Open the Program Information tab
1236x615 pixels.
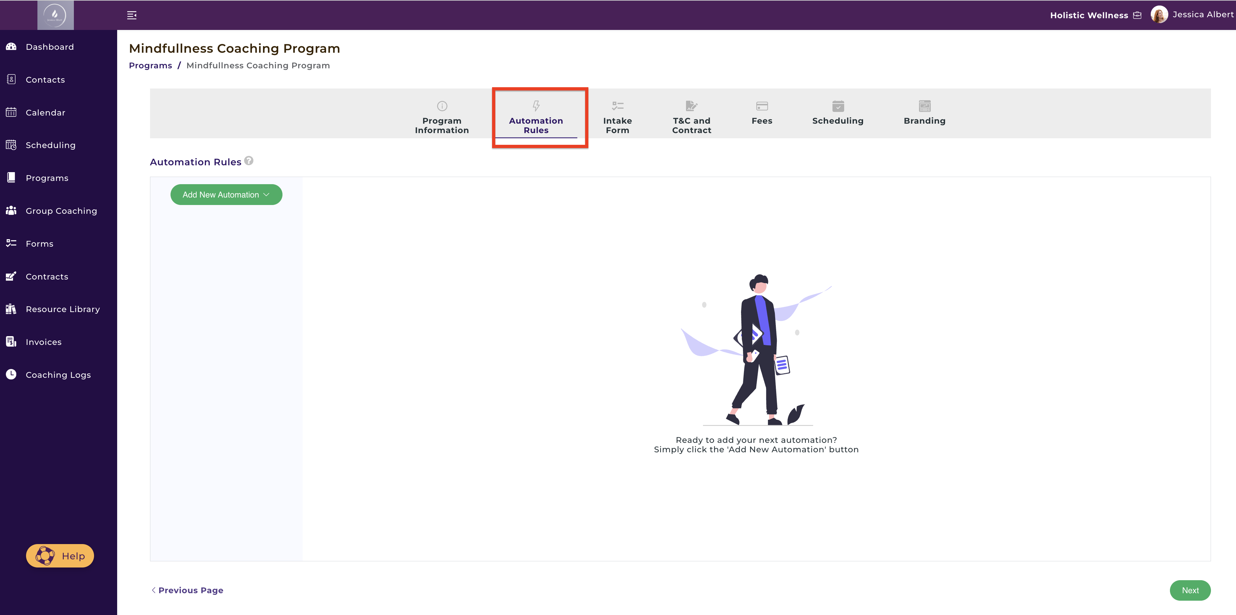tap(442, 117)
